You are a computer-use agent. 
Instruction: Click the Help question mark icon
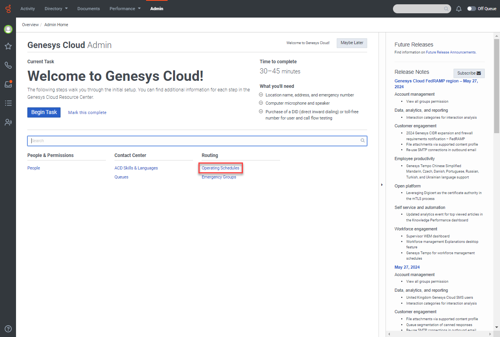point(8,329)
